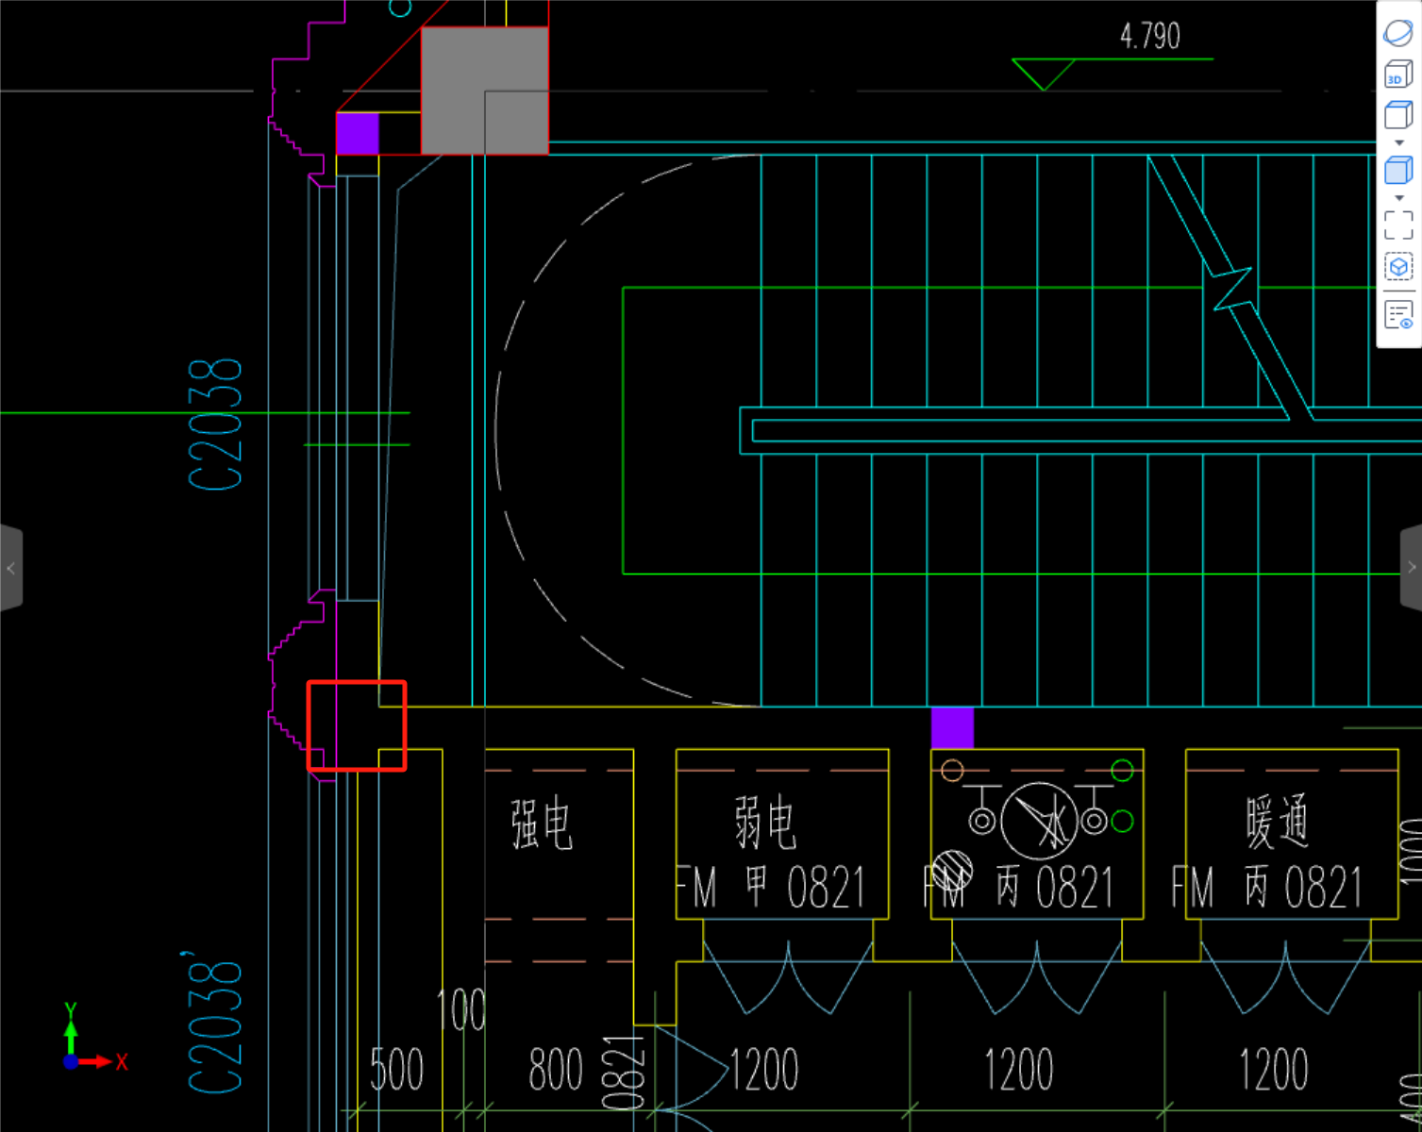This screenshot has width=1422, height=1132.
Task: Click the 强电 room label
Action: [542, 824]
